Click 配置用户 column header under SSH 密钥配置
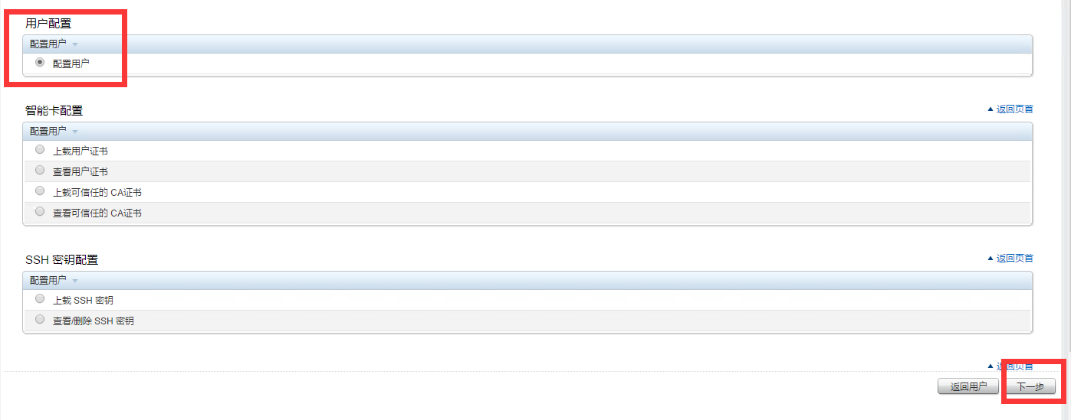1071x420 pixels. pos(48,281)
